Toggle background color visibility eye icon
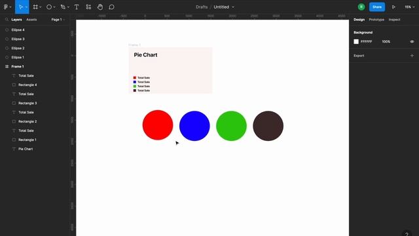The height and width of the screenshot is (236, 419). pos(412,41)
